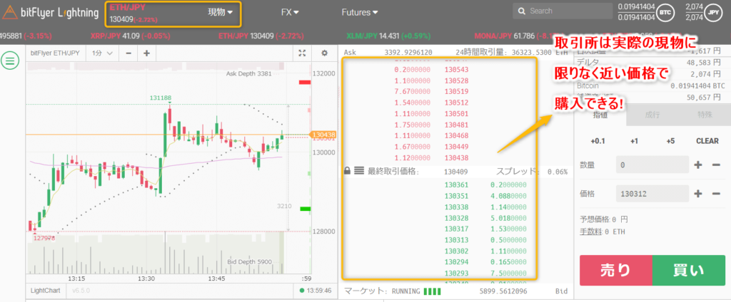The image size is (731, 302).
Task: Click the bitFlyer ETH/JPY chart label
Action: coord(56,53)
